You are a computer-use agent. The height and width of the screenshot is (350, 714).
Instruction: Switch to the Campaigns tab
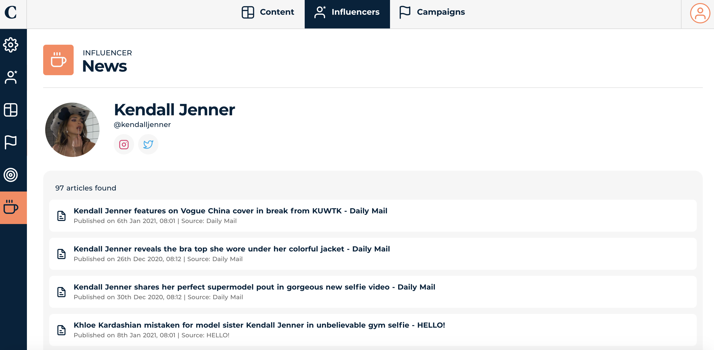432,12
